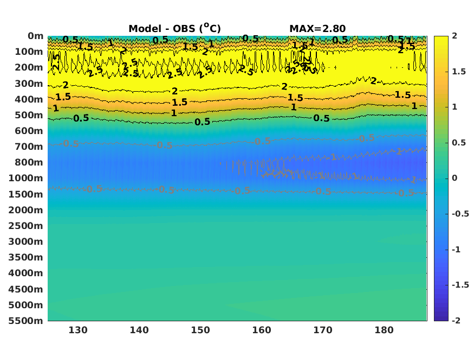
Task: Click the colorbar tick label '-1'
Action: (456, 250)
